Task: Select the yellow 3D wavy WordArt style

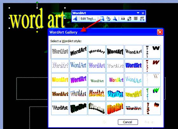Action: click(x=133, y=94)
